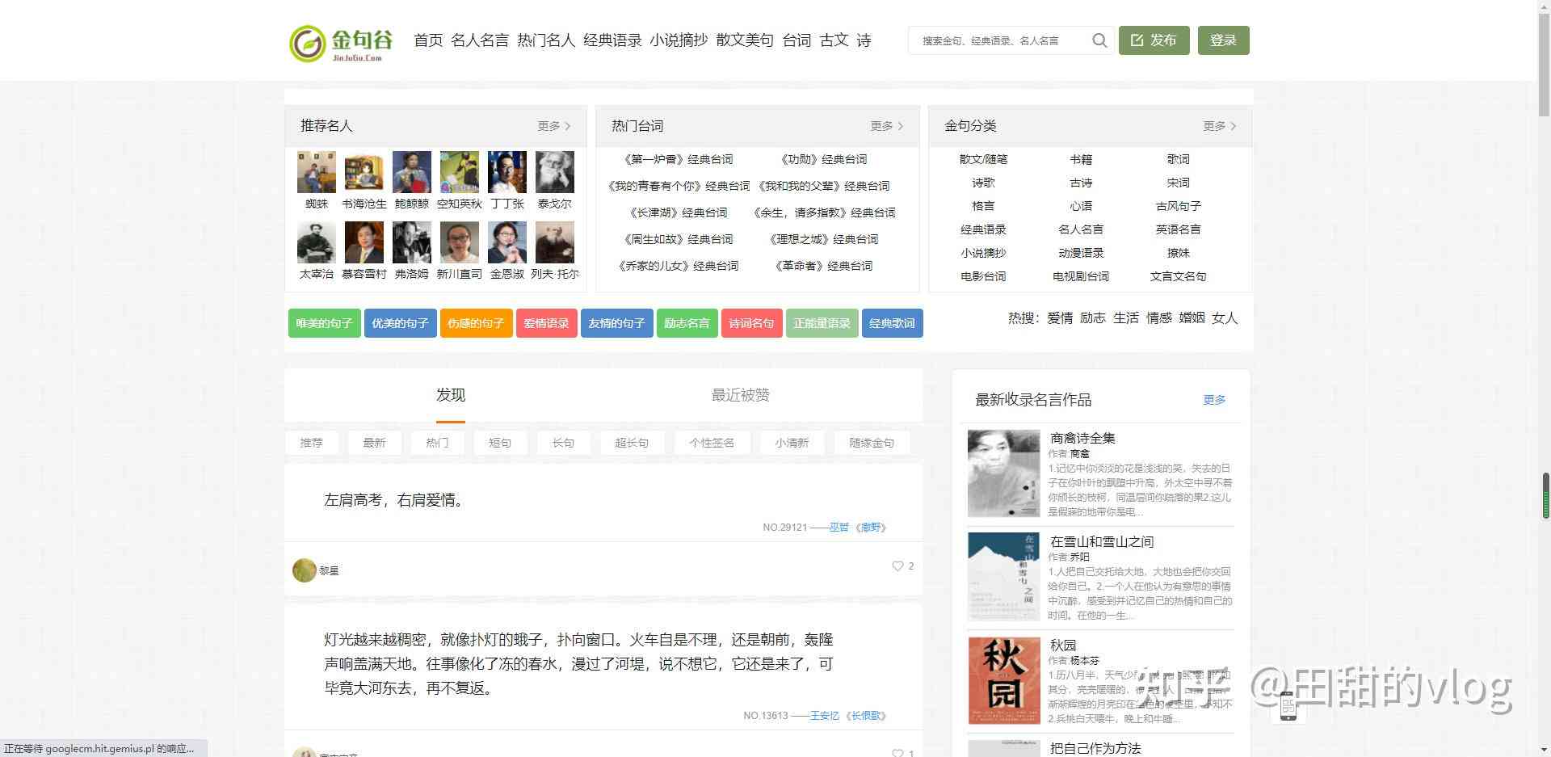
Task: Open 《功勋》经典台词 link
Action: (824, 159)
